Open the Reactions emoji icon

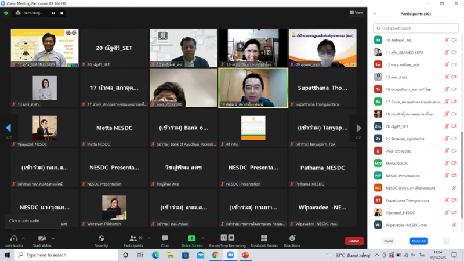pos(292,238)
